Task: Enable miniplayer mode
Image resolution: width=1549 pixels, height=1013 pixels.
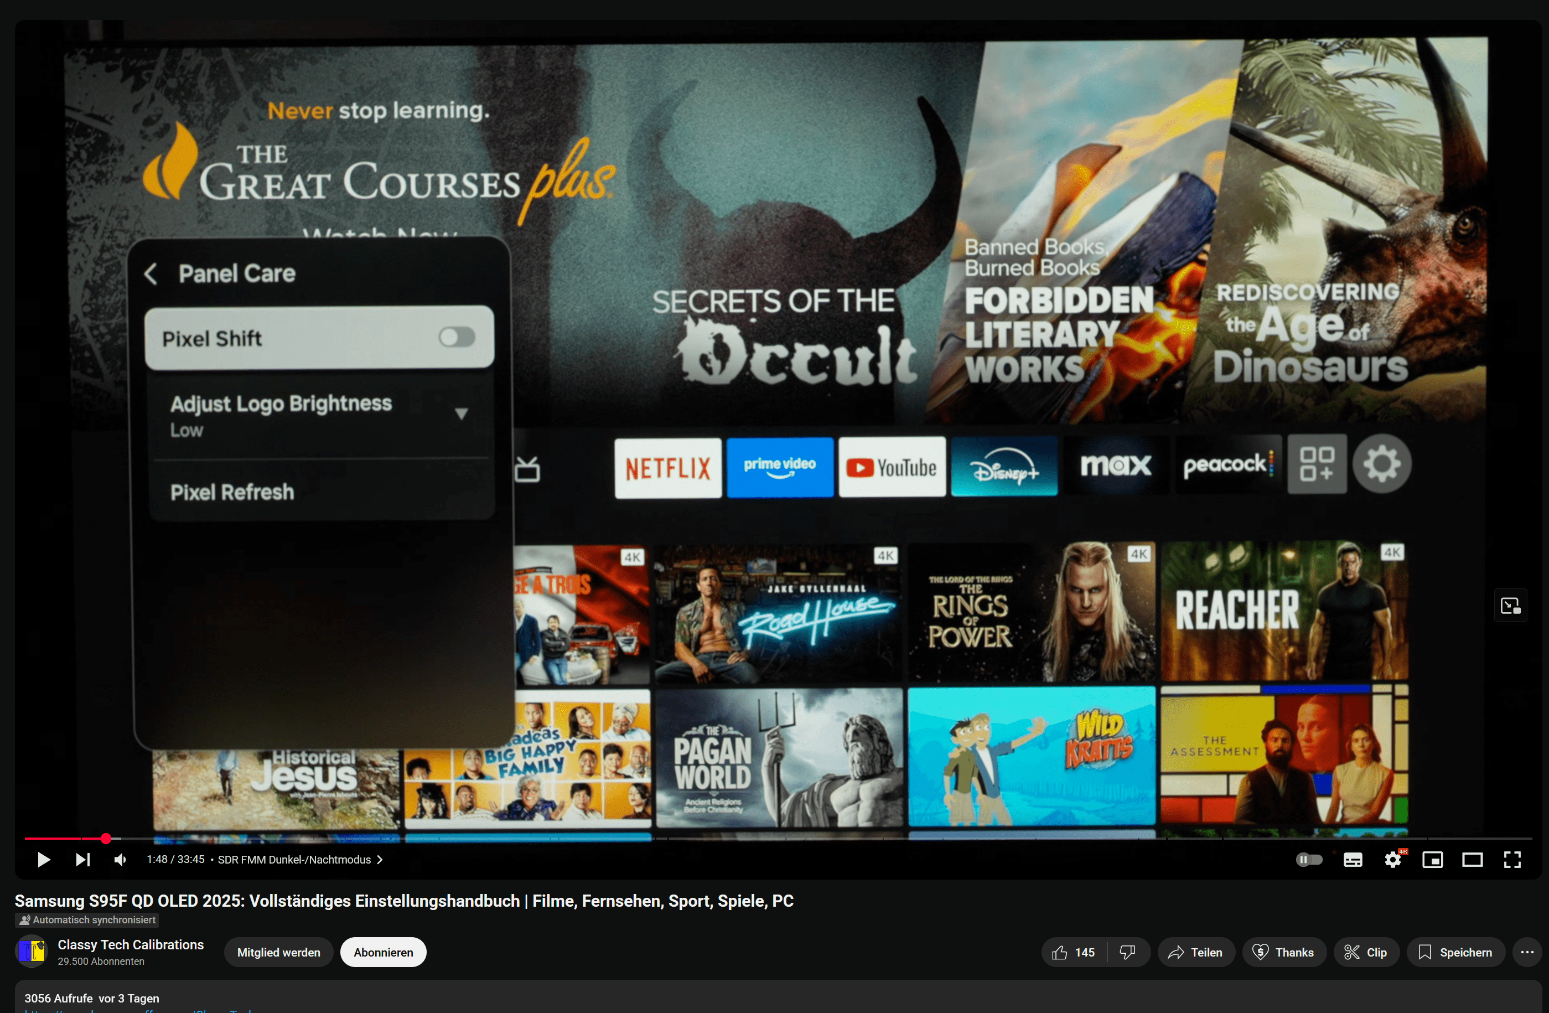Action: coord(1432,860)
